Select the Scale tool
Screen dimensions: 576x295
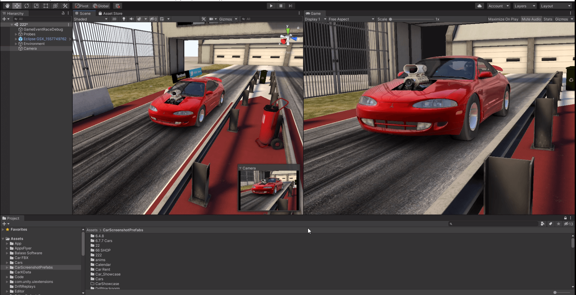coord(36,6)
